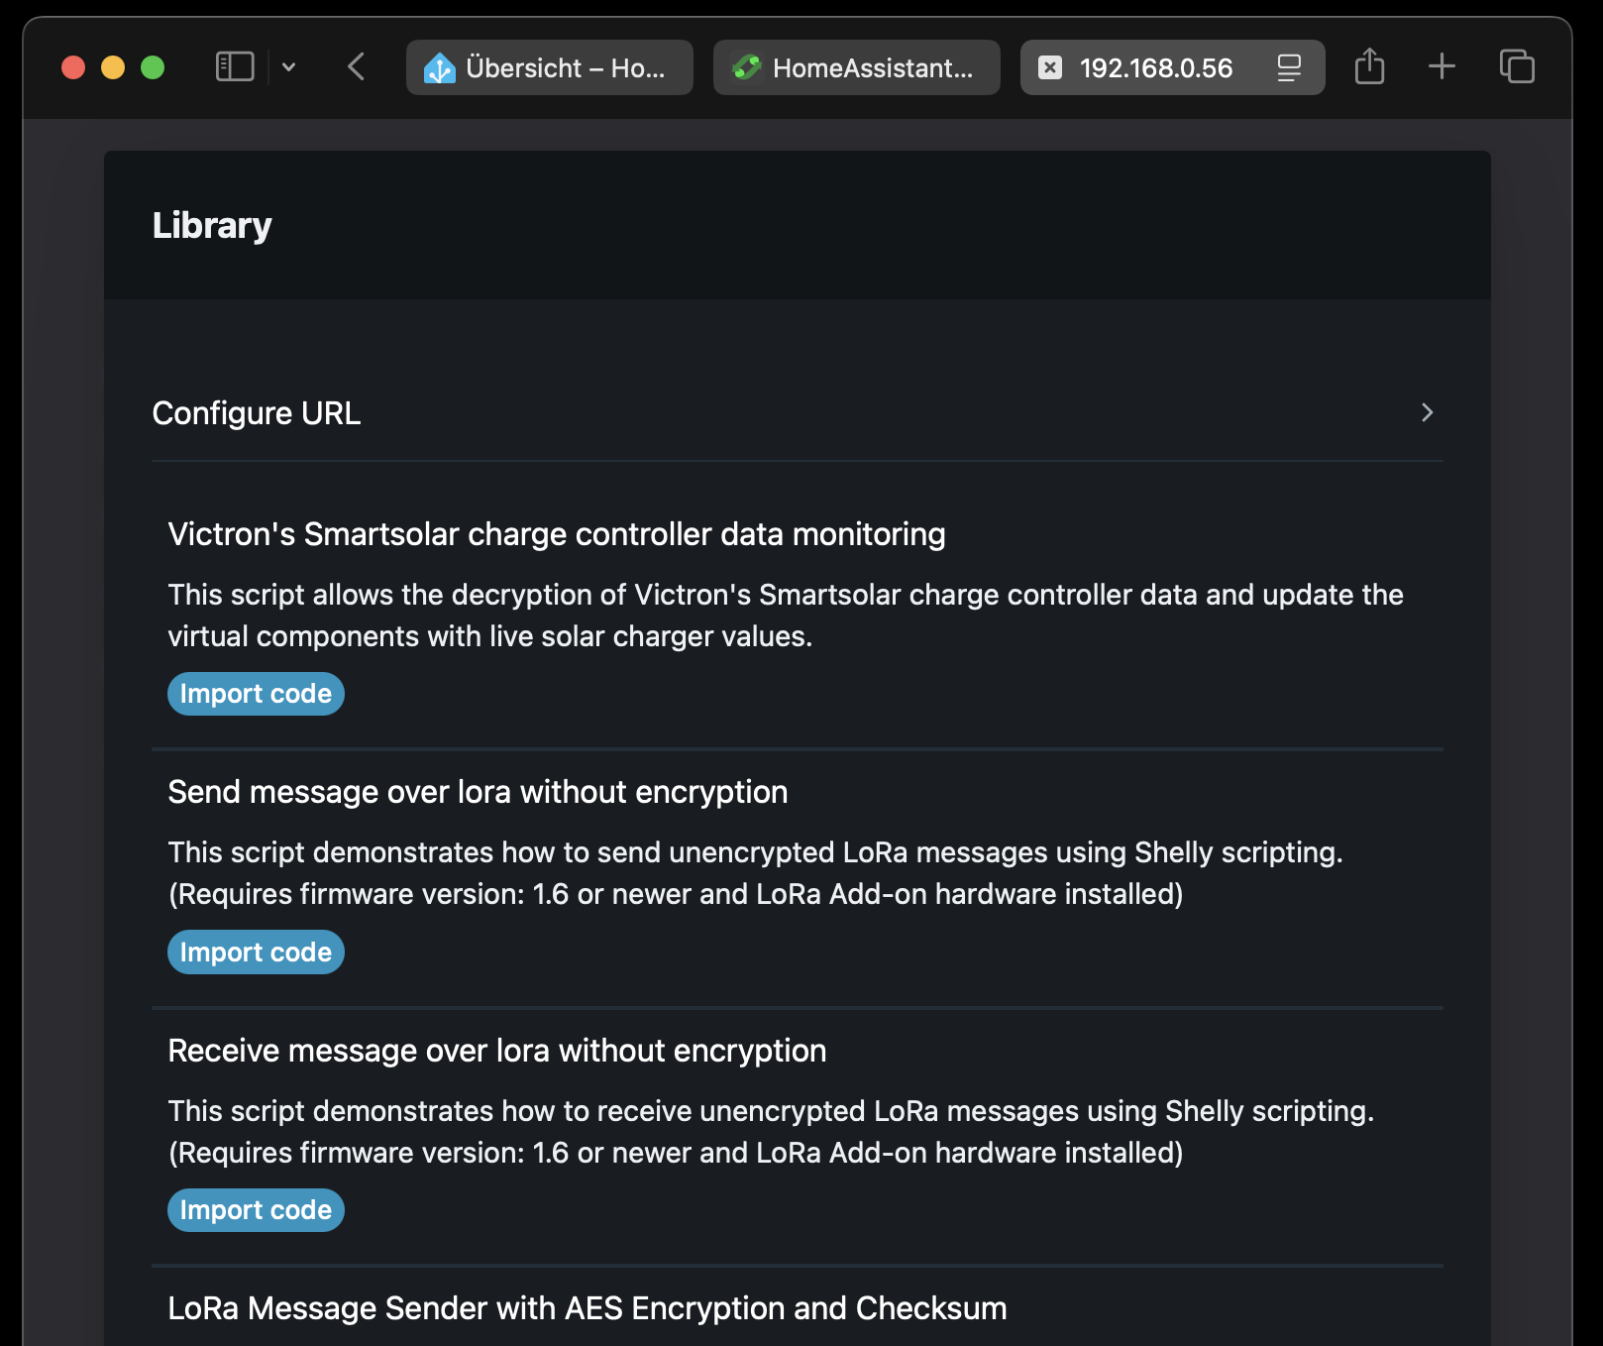This screenshot has height=1346, width=1603.
Task: Import code for Receive message over lora script
Action: coord(256,1210)
